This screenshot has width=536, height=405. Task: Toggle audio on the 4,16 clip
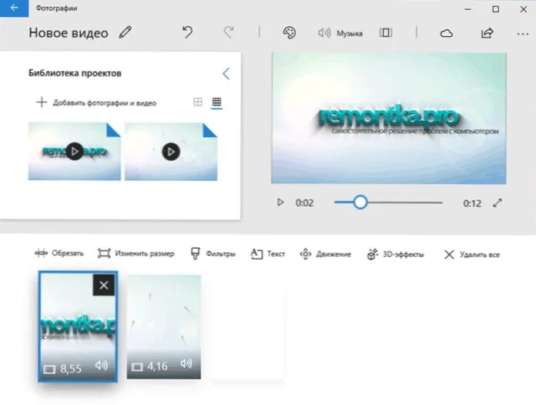(x=186, y=363)
